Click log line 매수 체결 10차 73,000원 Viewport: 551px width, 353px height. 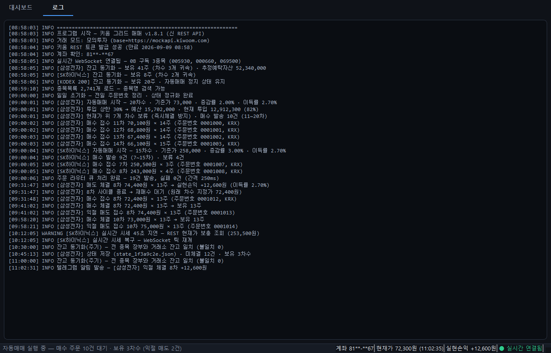[107, 220]
